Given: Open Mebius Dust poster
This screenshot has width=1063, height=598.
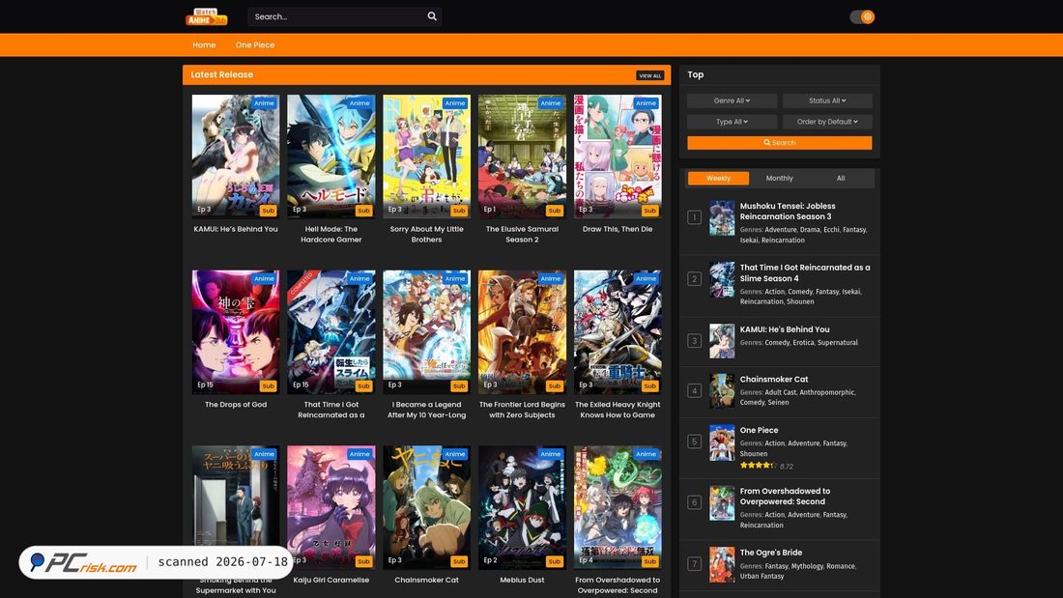Looking at the screenshot, I should (x=522, y=507).
